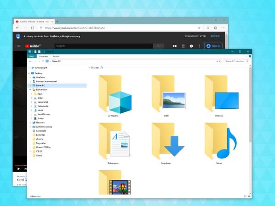Select the Karol G YouTube browser tab
The width and height of the screenshot is (275, 206).
(34, 22)
